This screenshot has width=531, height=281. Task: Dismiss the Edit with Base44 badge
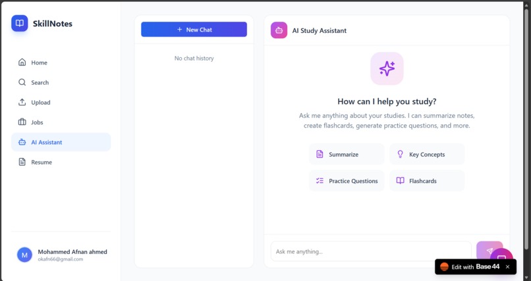click(x=507, y=267)
